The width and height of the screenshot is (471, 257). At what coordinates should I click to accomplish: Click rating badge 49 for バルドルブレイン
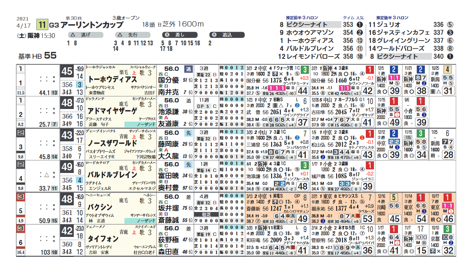(x=67, y=167)
